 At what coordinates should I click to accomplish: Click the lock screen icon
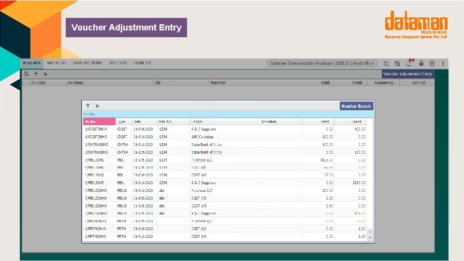tap(421, 63)
